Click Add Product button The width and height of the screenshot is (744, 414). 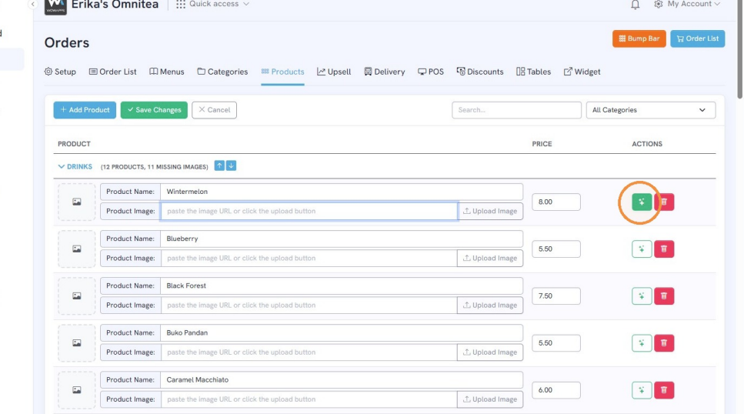(x=85, y=110)
